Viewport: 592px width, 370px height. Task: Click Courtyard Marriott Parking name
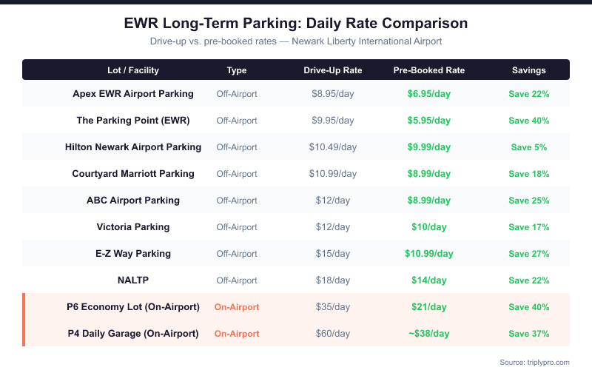(x=133, y=174)
